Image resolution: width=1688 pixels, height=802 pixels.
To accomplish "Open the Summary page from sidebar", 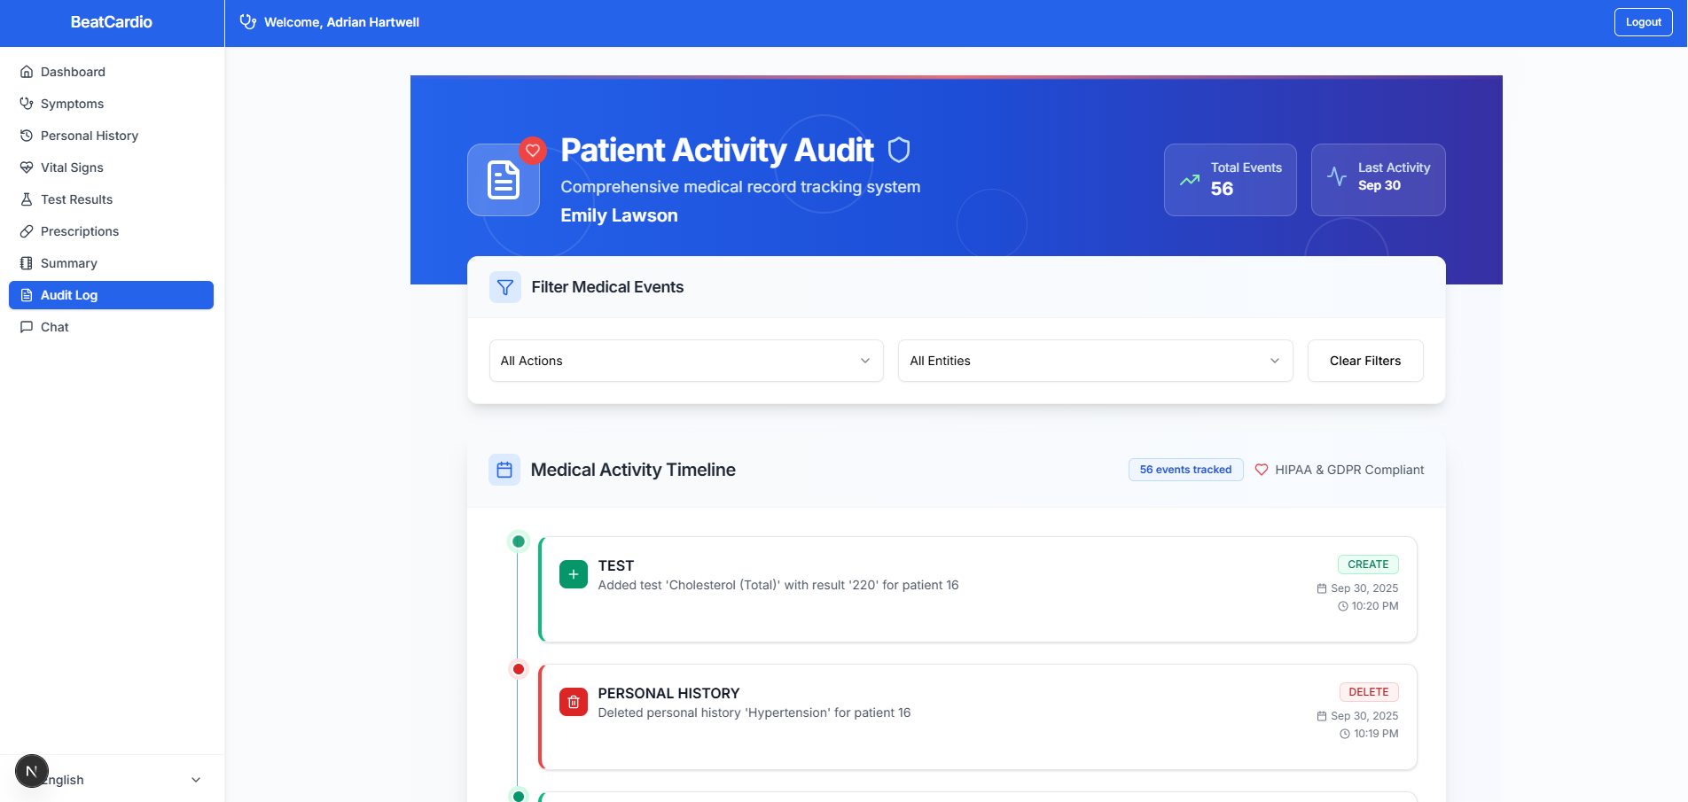I will point(68,263).
